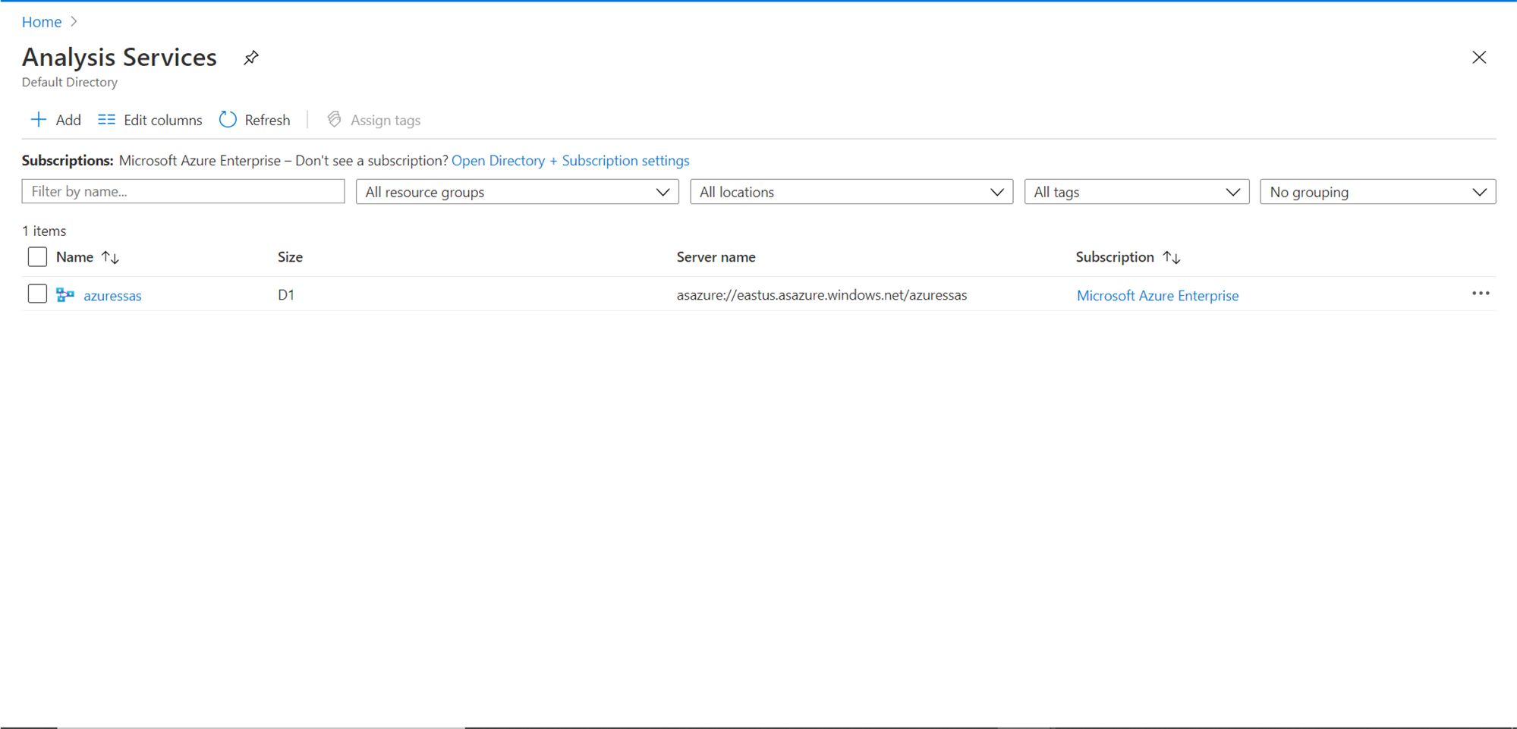Close the Analysis Services blade

(1479, 58)
